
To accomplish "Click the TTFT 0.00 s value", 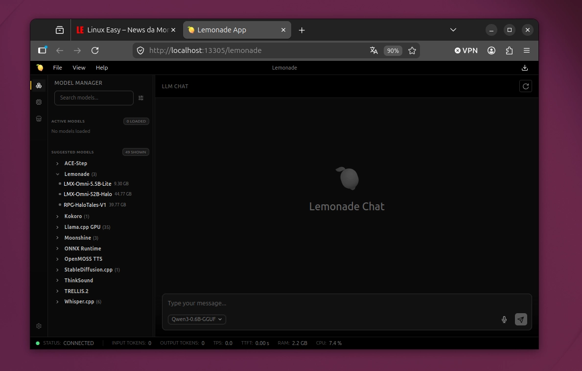I will (262, 343).
